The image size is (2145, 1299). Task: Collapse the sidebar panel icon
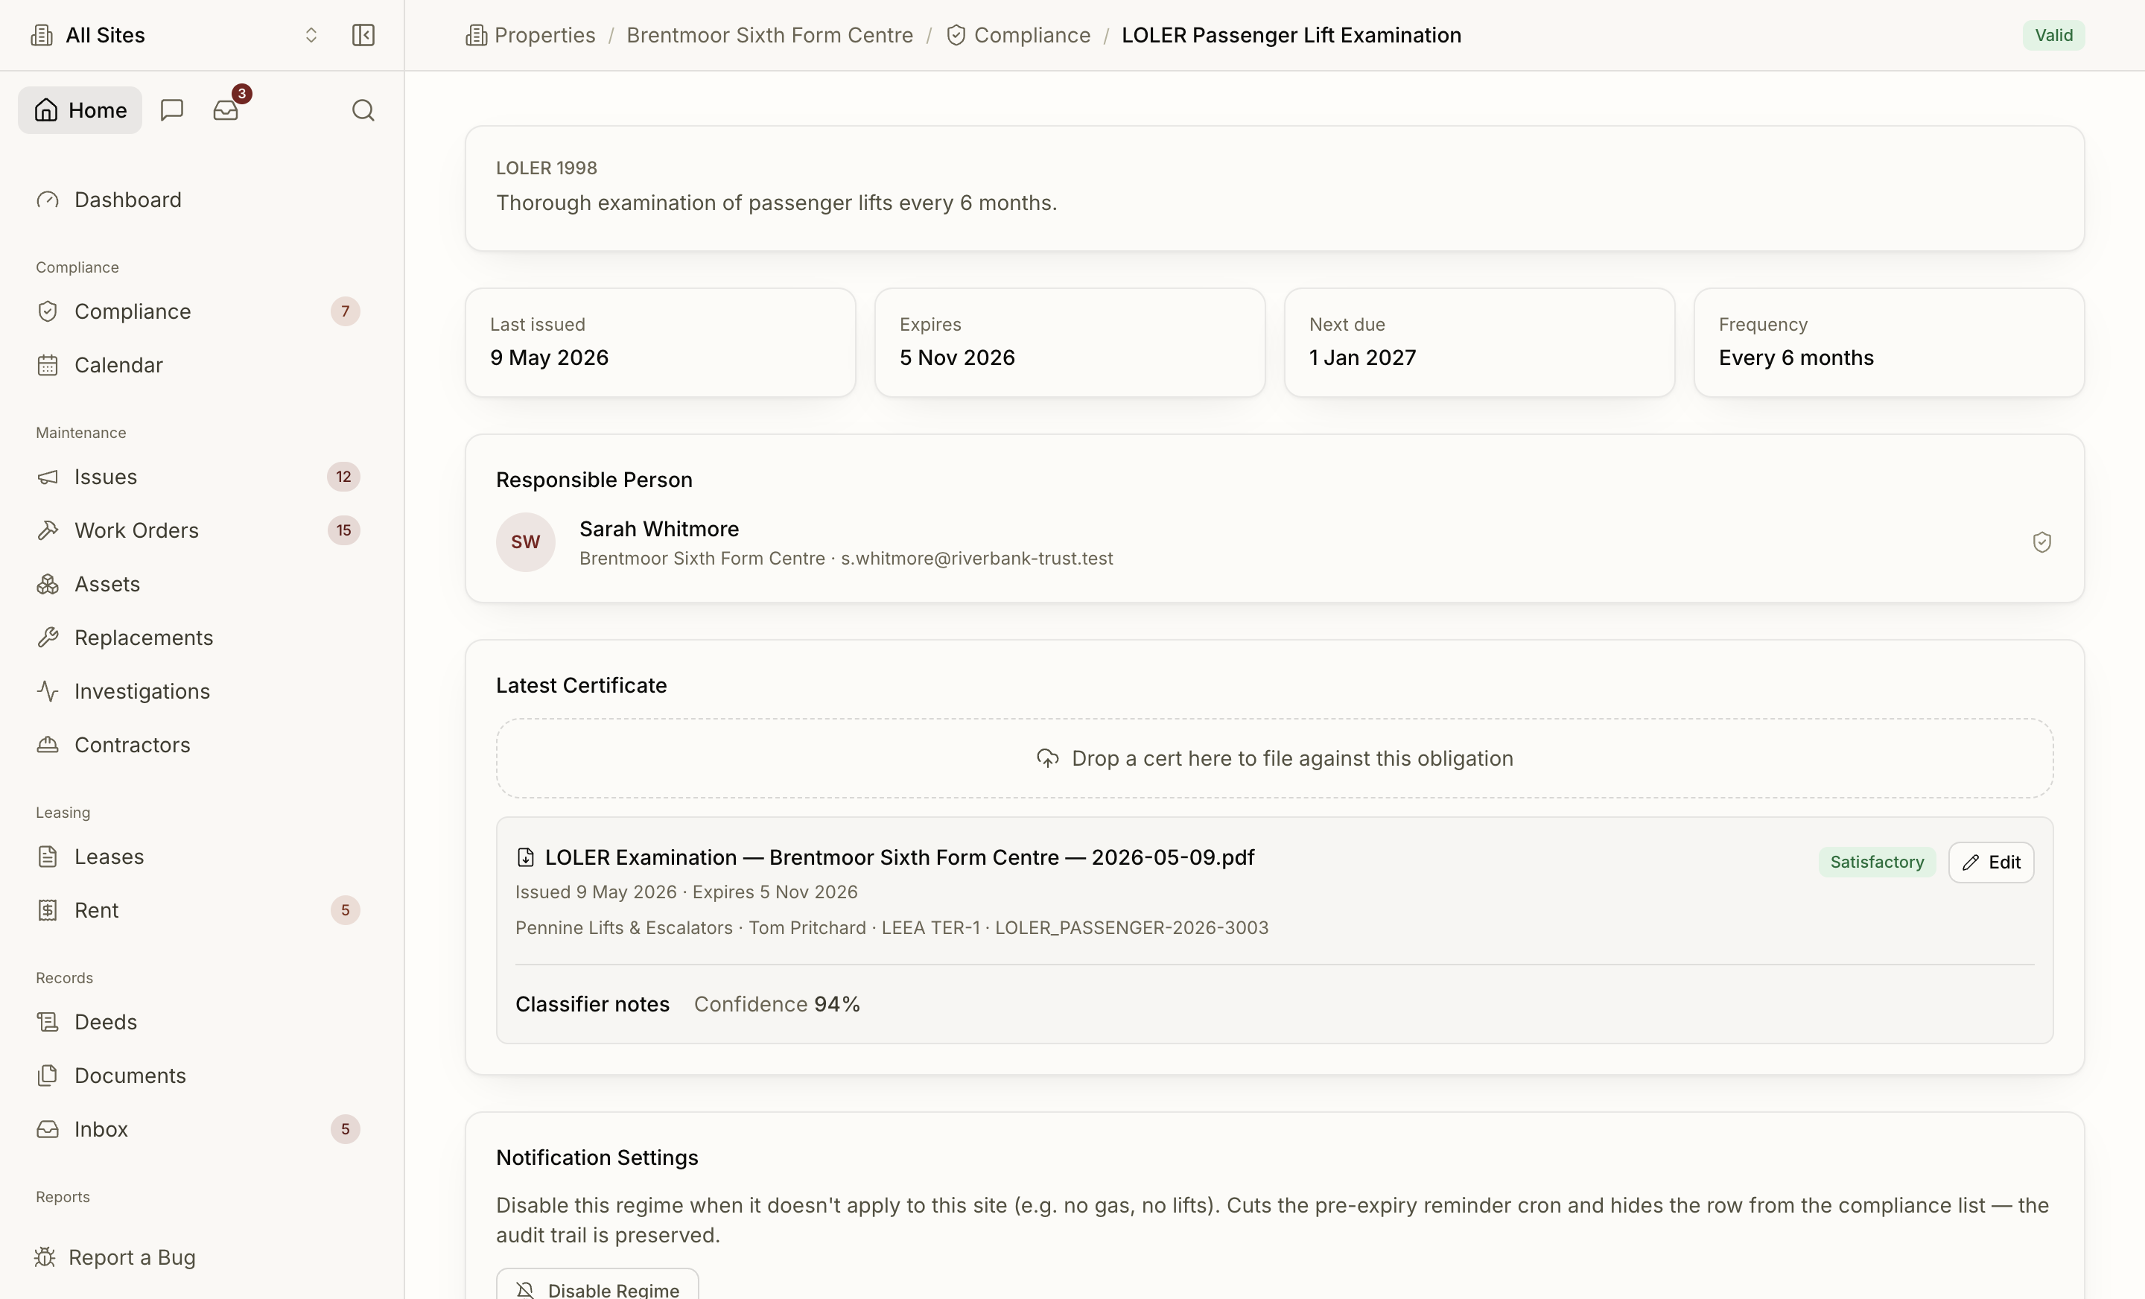coord(363,35)
